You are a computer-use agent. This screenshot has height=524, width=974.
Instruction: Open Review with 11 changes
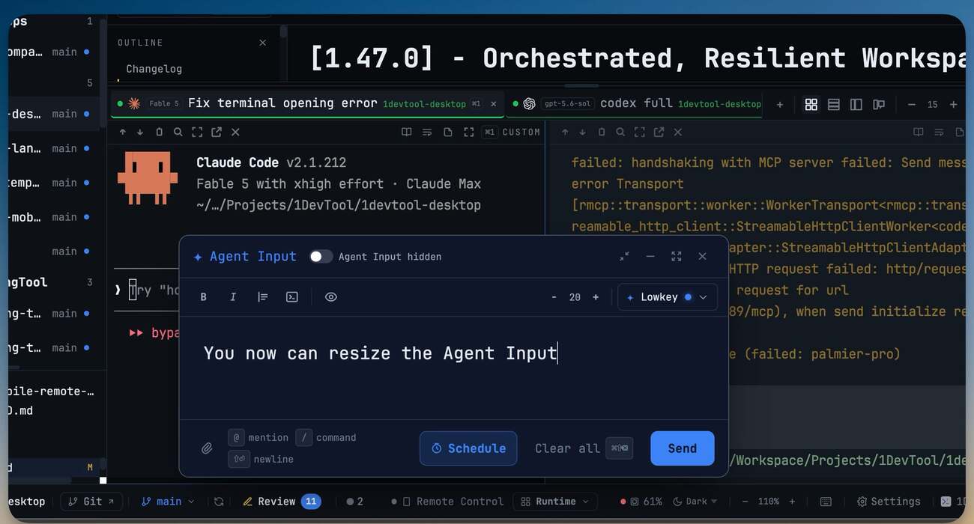point(282,502)
